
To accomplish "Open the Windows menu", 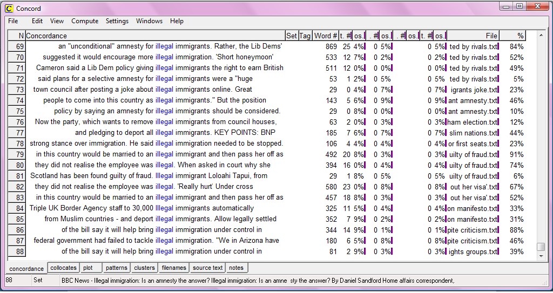I will (149, 21).
